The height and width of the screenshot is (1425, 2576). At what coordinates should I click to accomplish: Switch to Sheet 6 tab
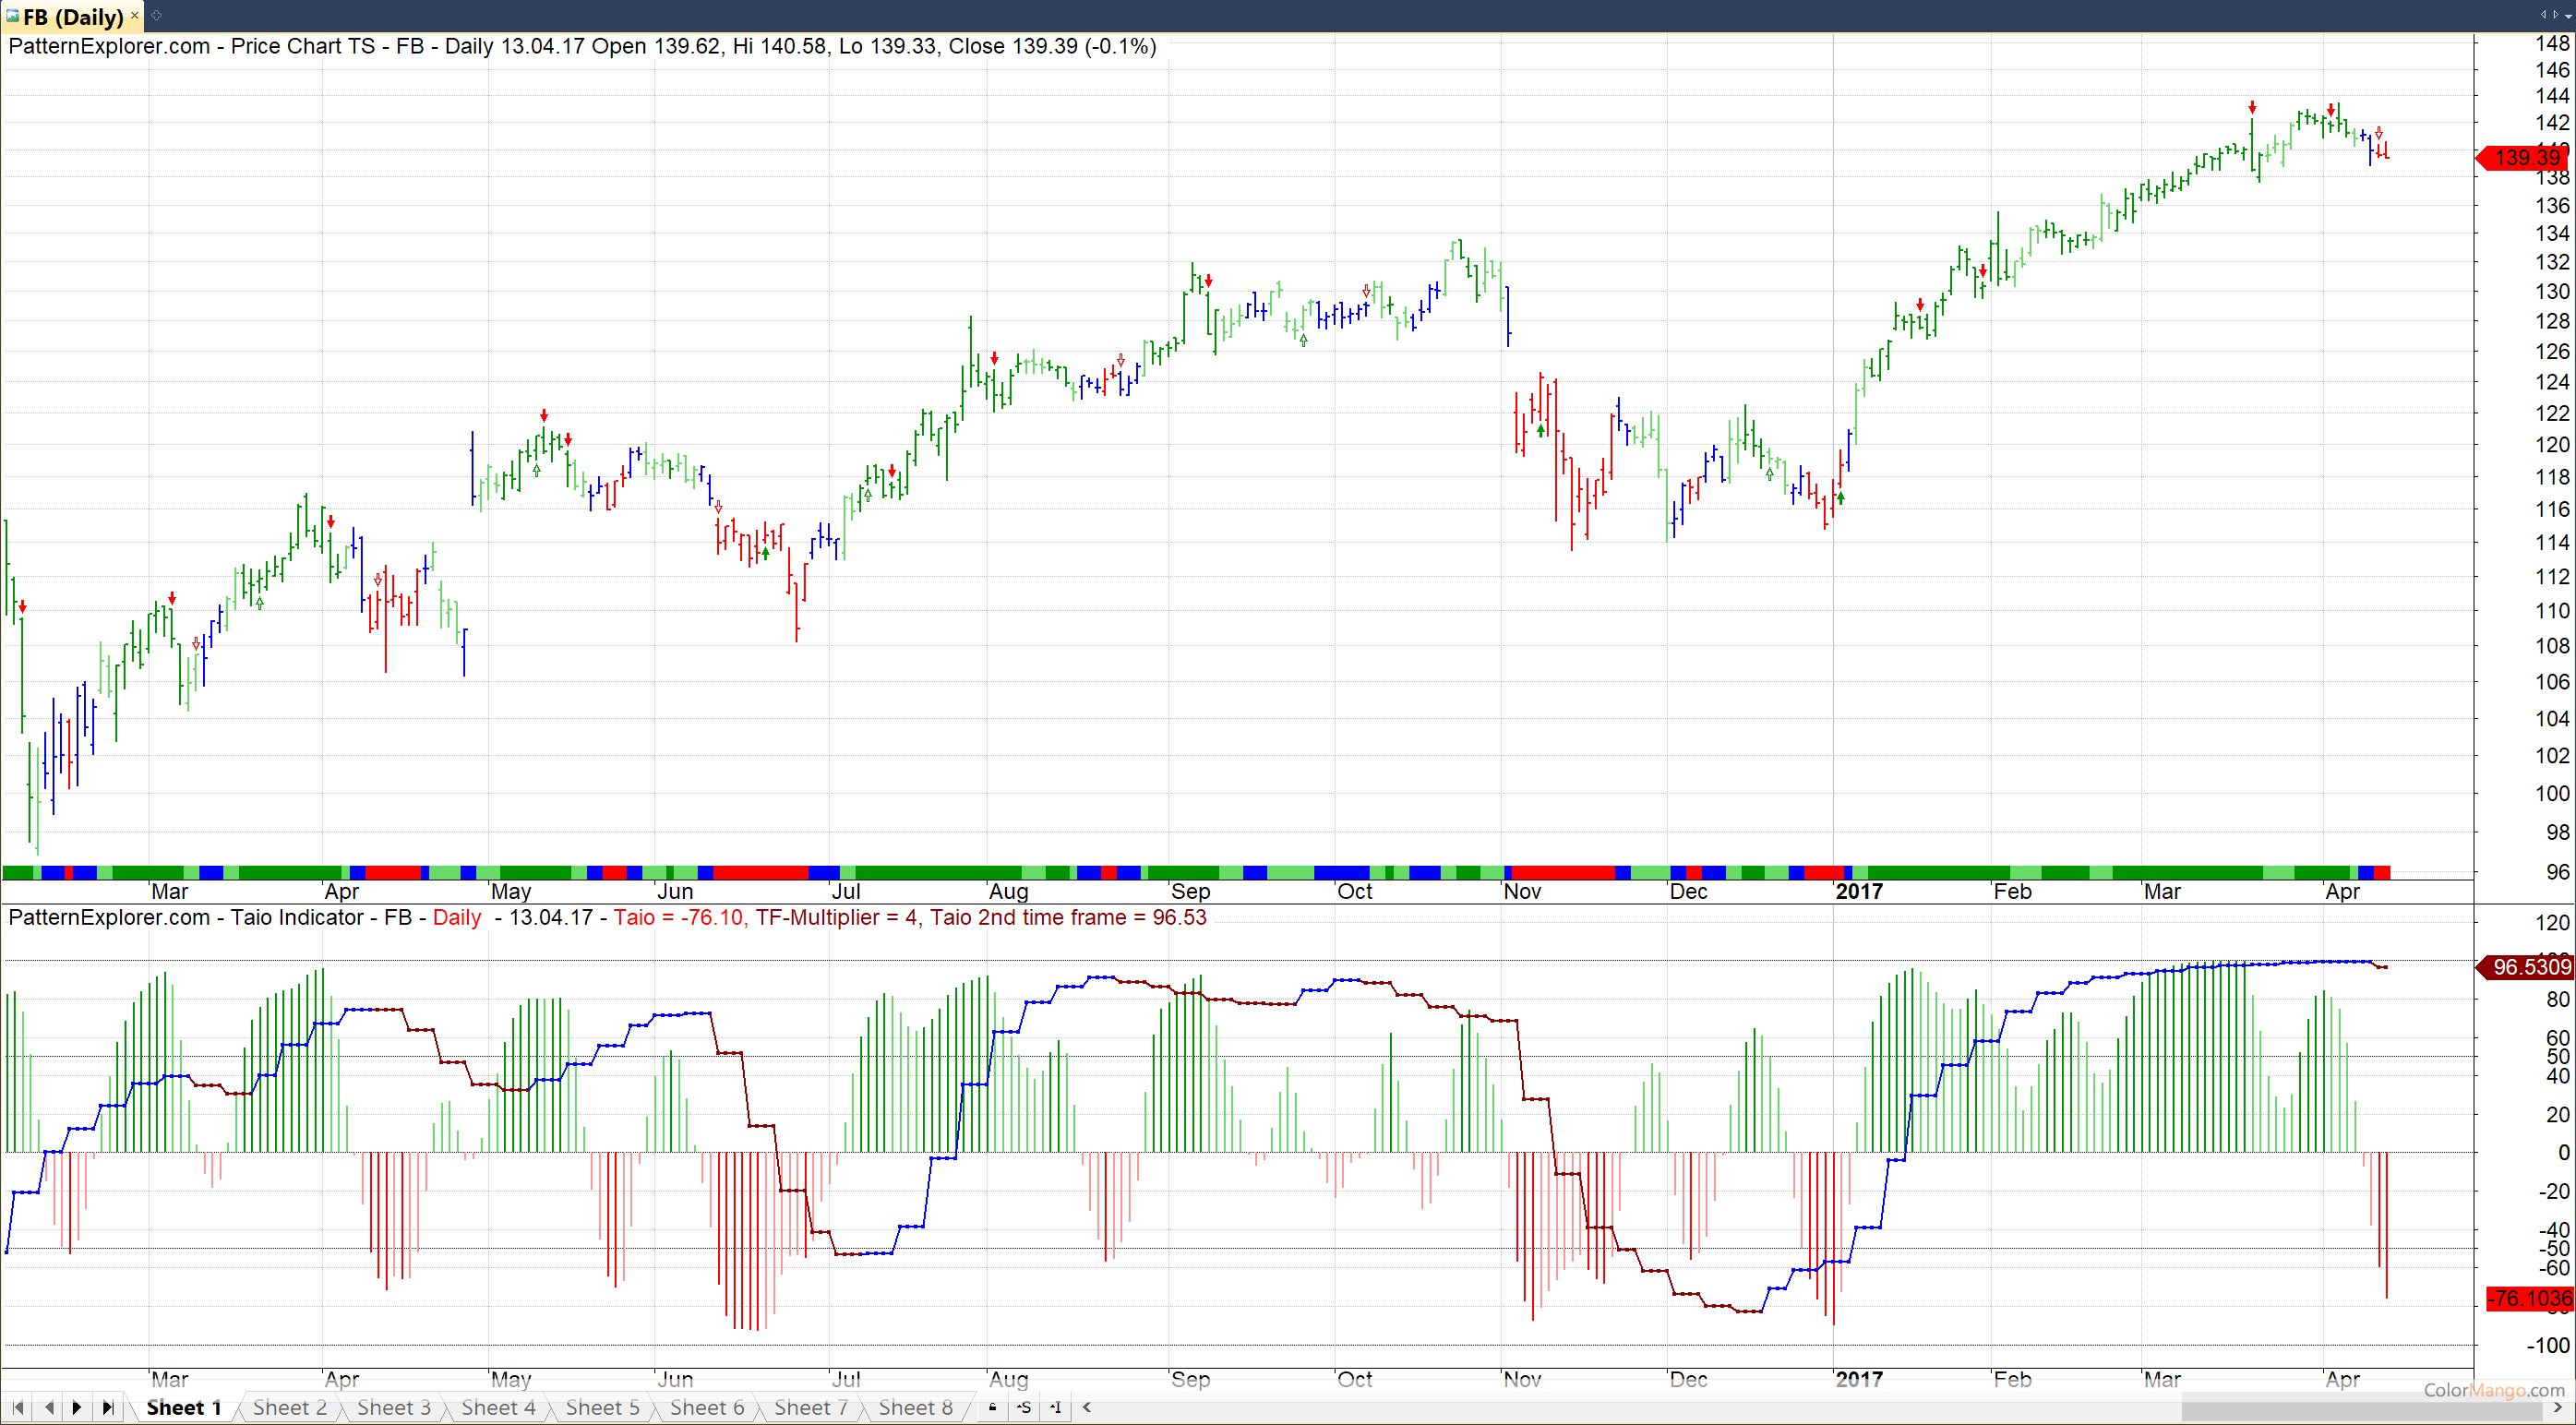click(x=707, y=1408)
